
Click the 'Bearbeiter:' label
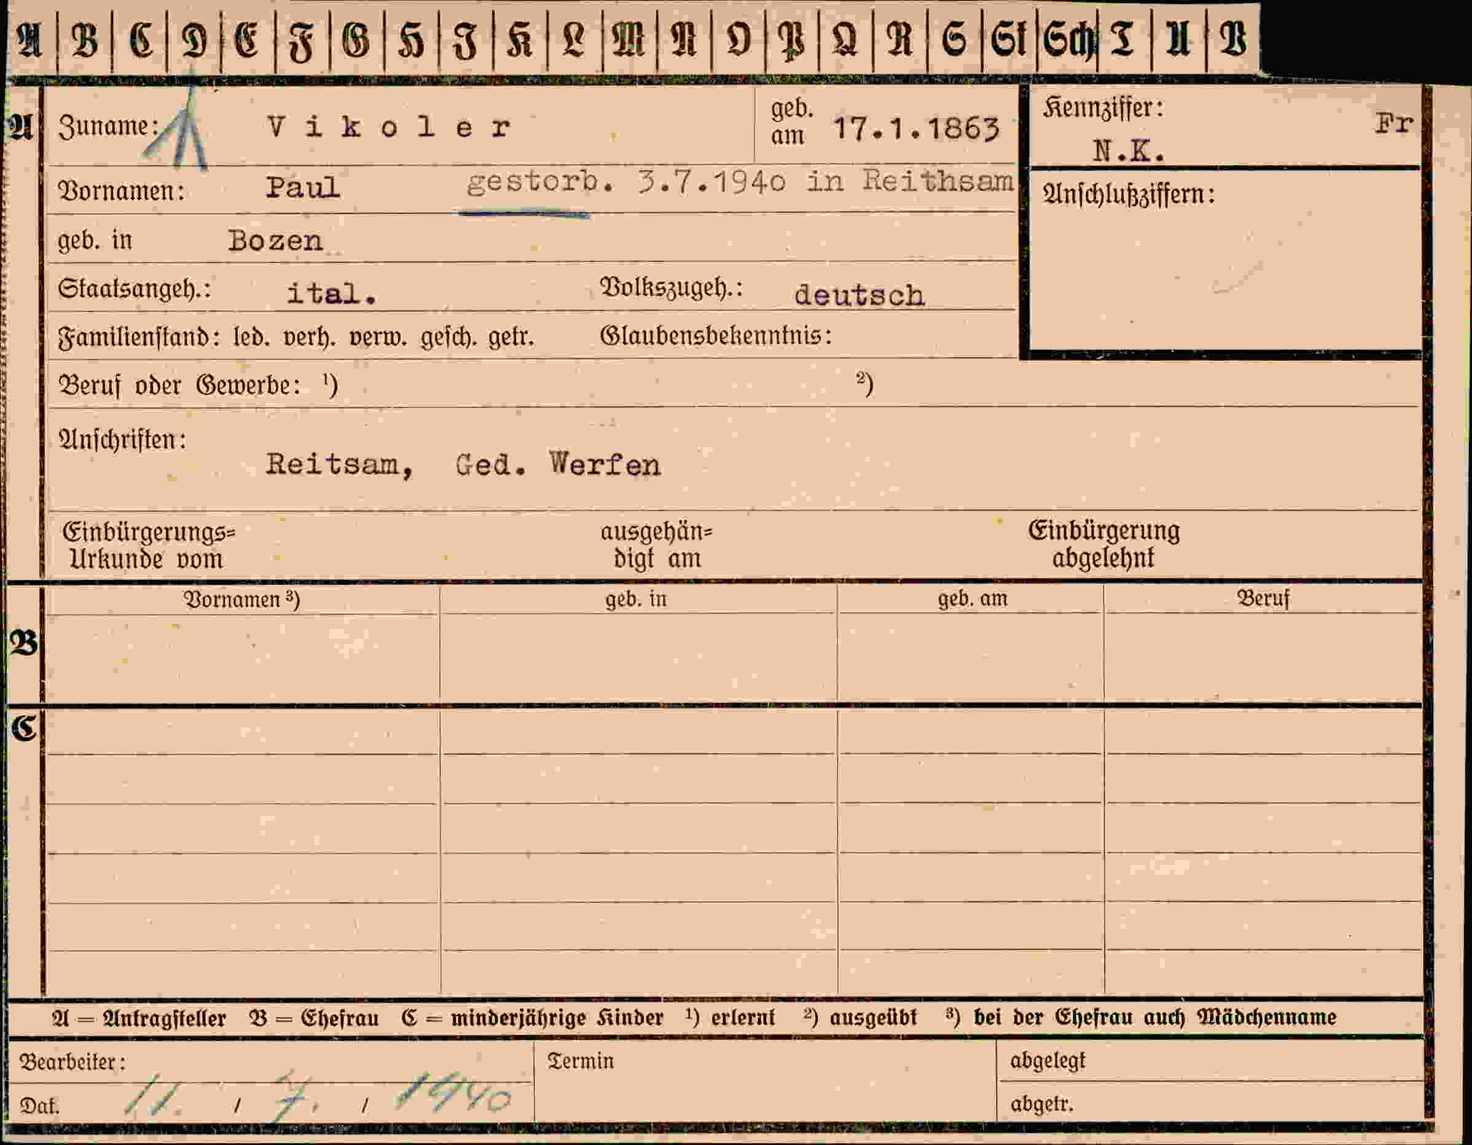72,1063
